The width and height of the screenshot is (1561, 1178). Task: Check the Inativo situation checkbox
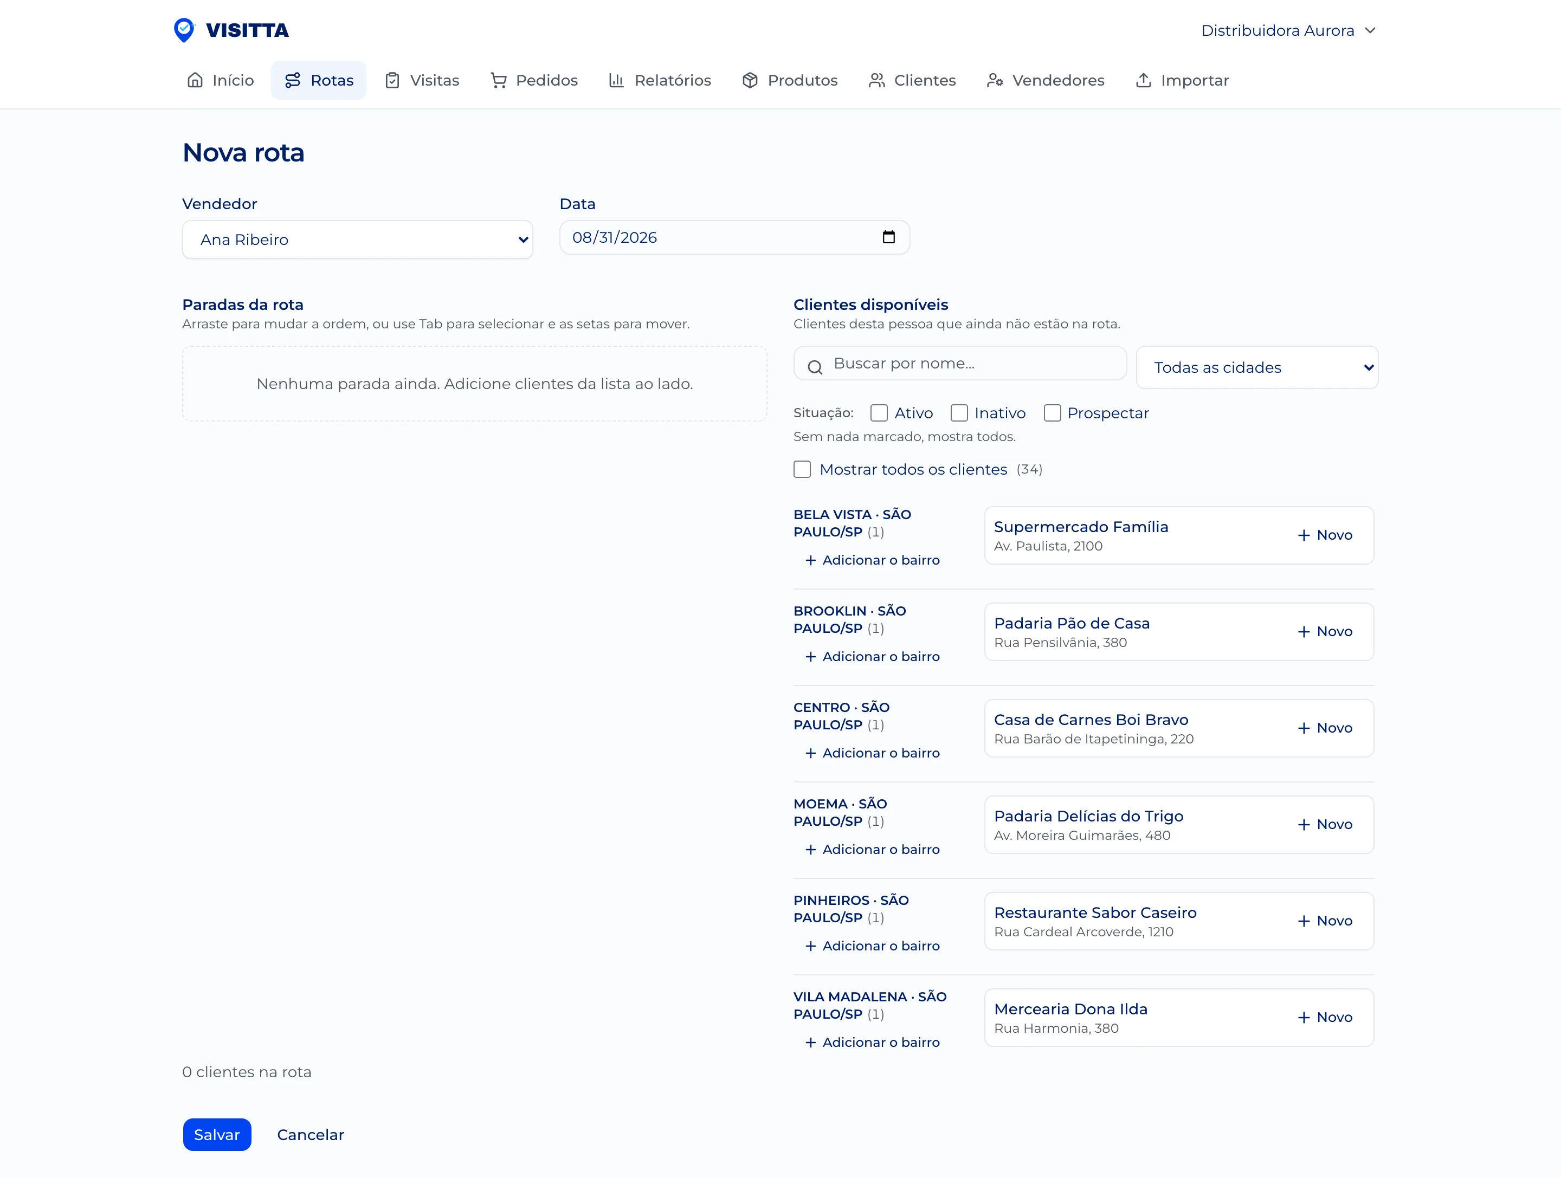point(959,413)
